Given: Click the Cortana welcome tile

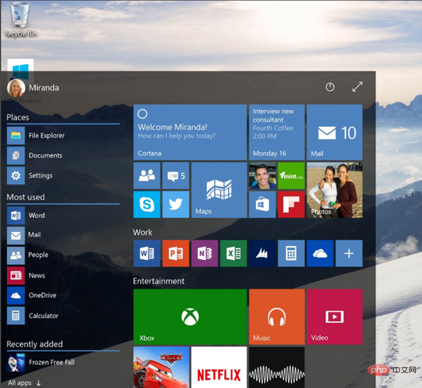Looking at the screenshot, I should tap(190, 132).
